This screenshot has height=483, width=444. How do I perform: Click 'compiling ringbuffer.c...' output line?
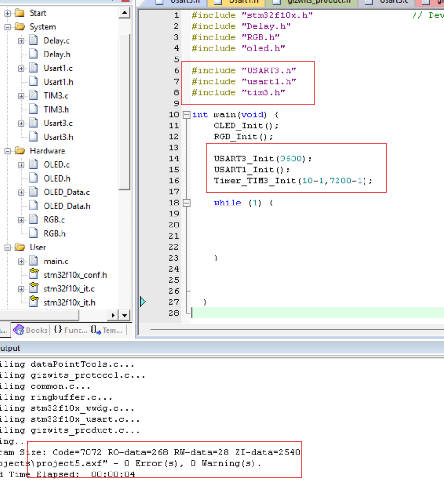[x=56, y=398]
